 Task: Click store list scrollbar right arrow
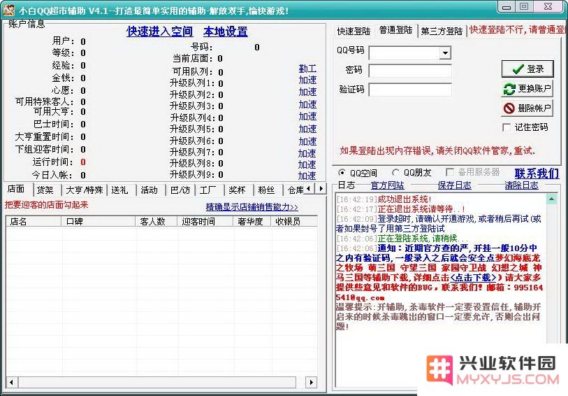point(312,382)
